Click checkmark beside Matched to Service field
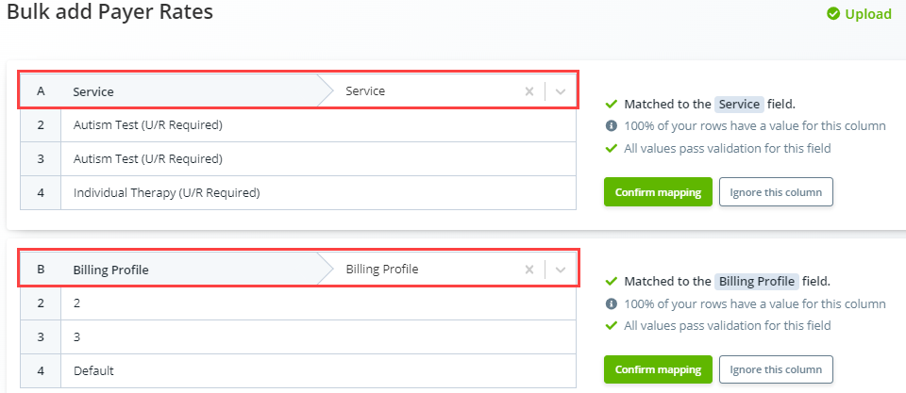This screenshot has height=393, width=906. point(612,105)
